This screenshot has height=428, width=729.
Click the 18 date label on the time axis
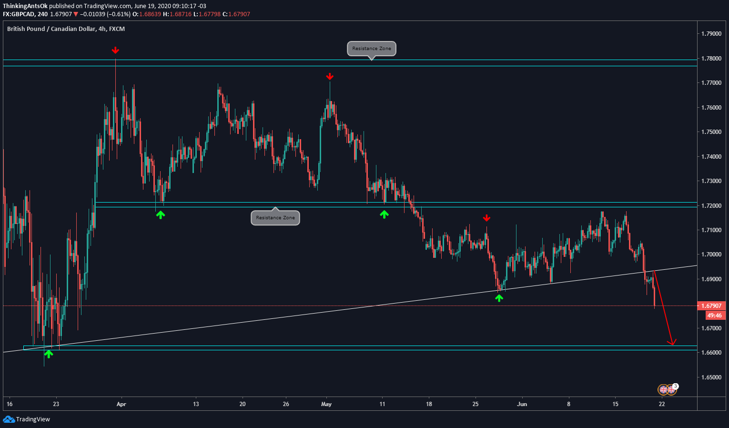[x=429, y=404]
